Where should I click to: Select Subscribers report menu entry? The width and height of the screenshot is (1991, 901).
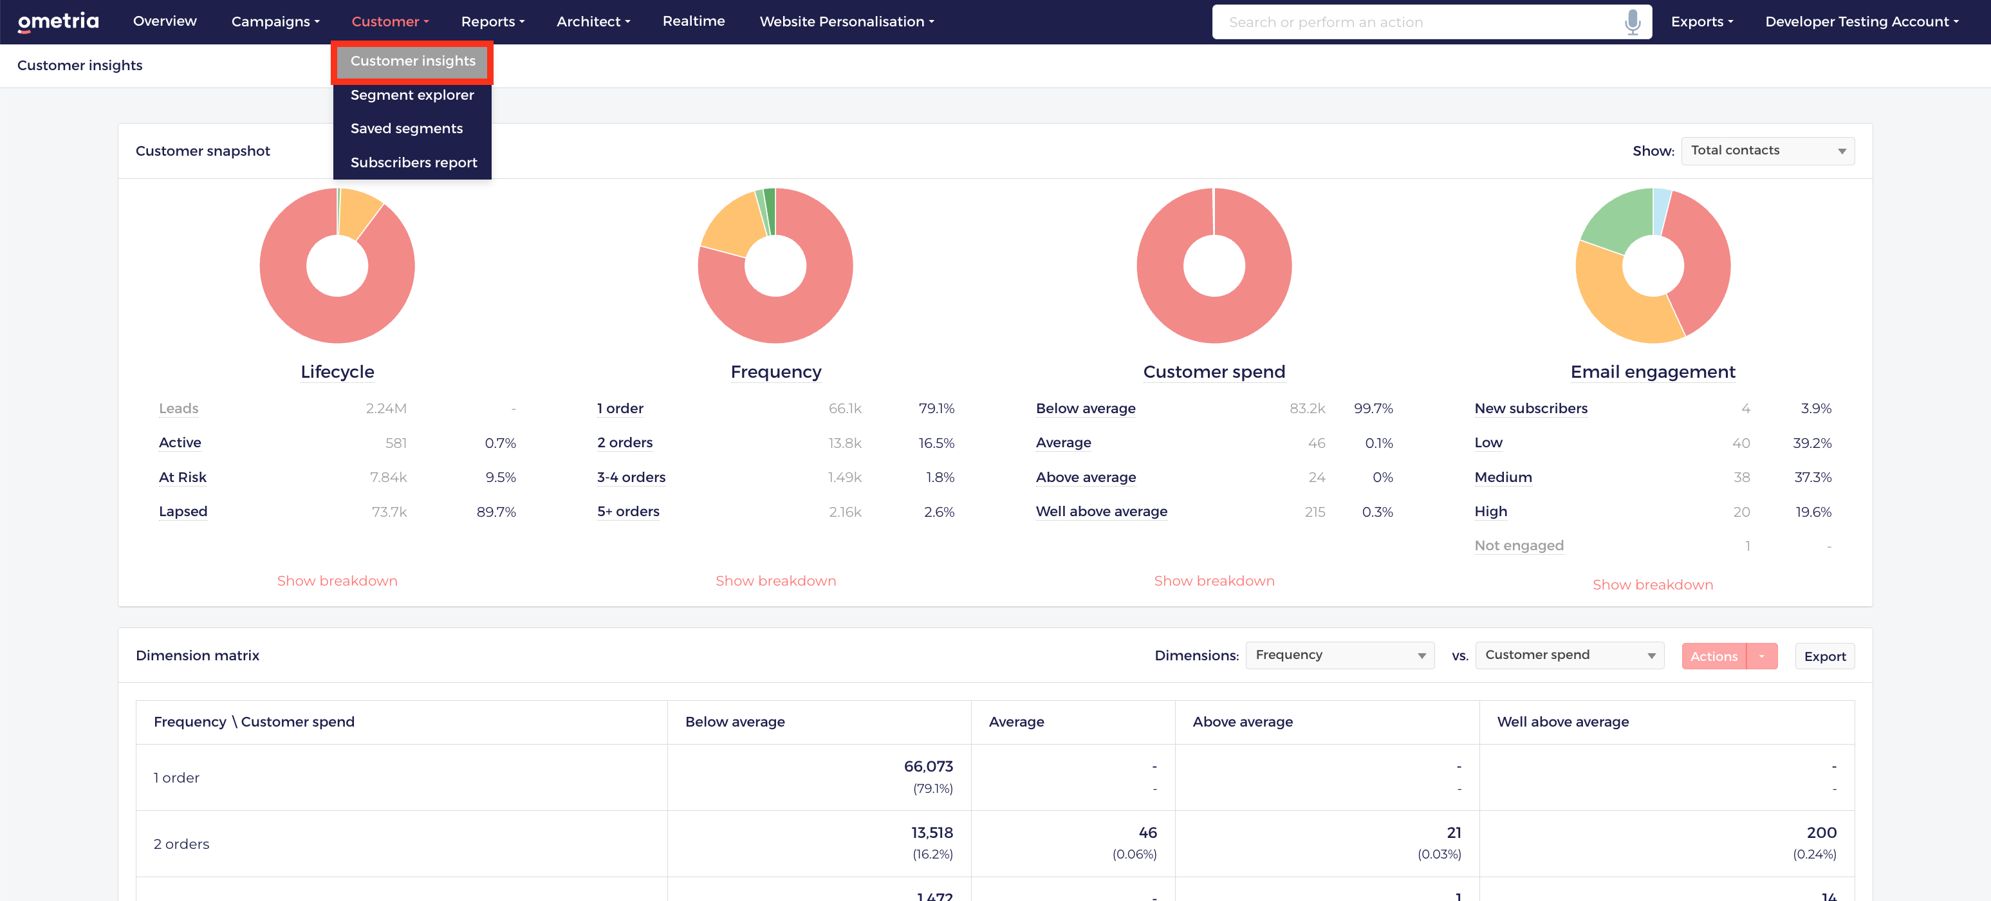(414, 162)
